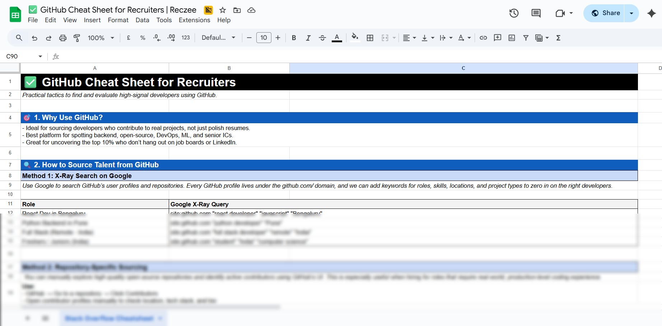662x326 pixels.
Task: Click the font size field
Action: coord(264,38)
